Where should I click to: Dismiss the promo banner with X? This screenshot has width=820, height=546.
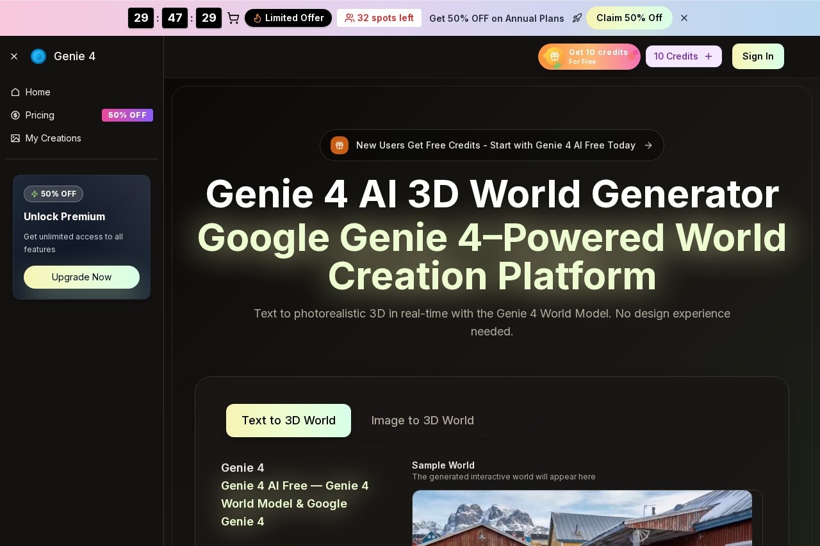[x=684, y=18]
